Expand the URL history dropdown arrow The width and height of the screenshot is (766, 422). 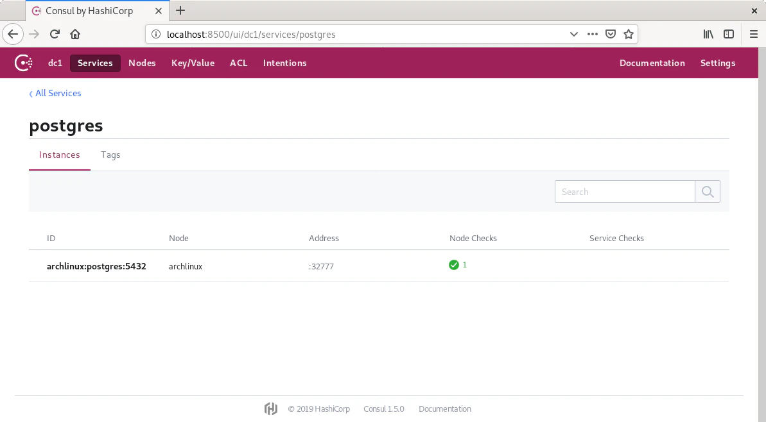pos(574,35)
